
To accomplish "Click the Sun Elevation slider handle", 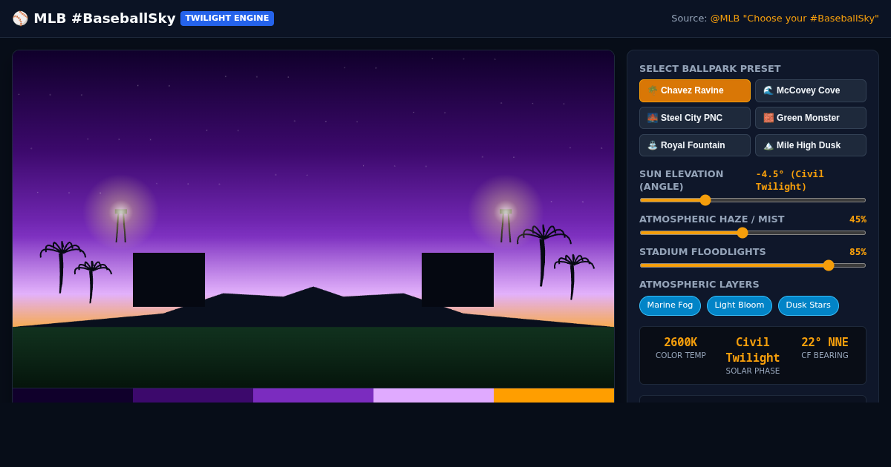I will click(x=705, y=200).
